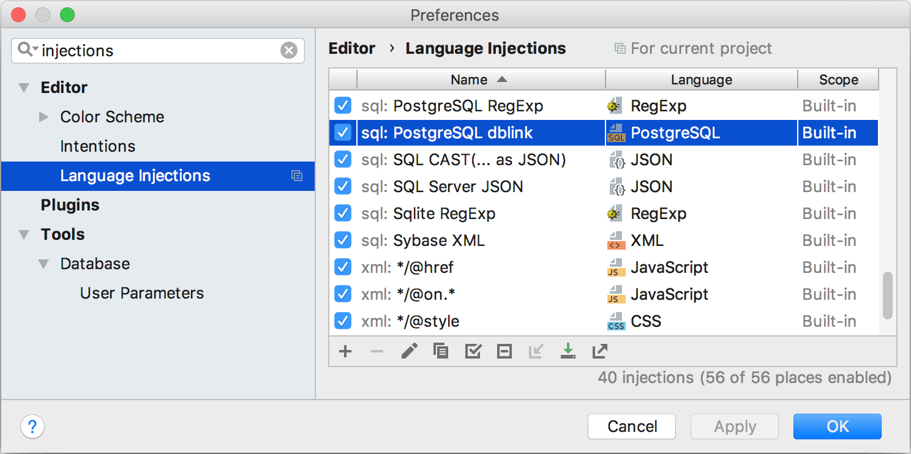Export injections using the outward-arrow icon
Screen dimensions: 911x454
pyautogui.click(x=599, y=351)
